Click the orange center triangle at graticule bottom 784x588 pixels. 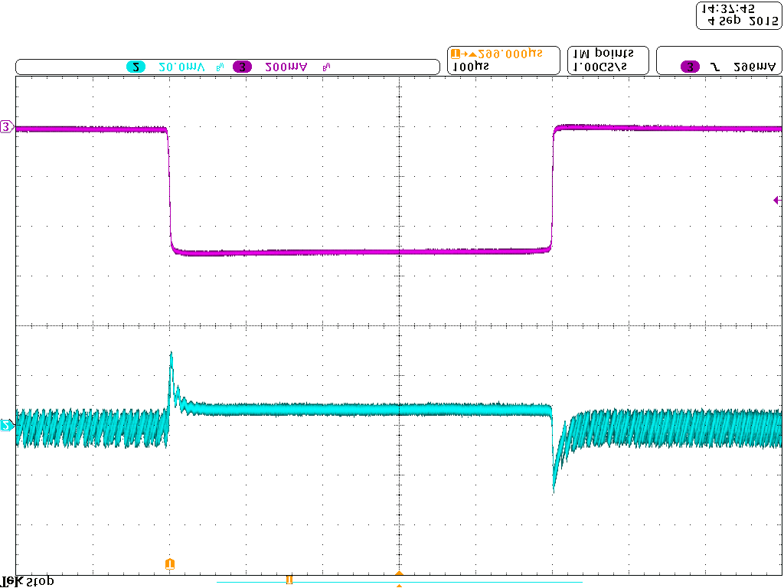[399, 573]
